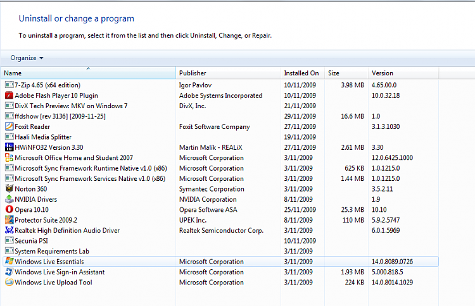Screen dimensions: 475x306
Task: Click the 5.000.818.5 version value
Action: (x=388, y=272)
